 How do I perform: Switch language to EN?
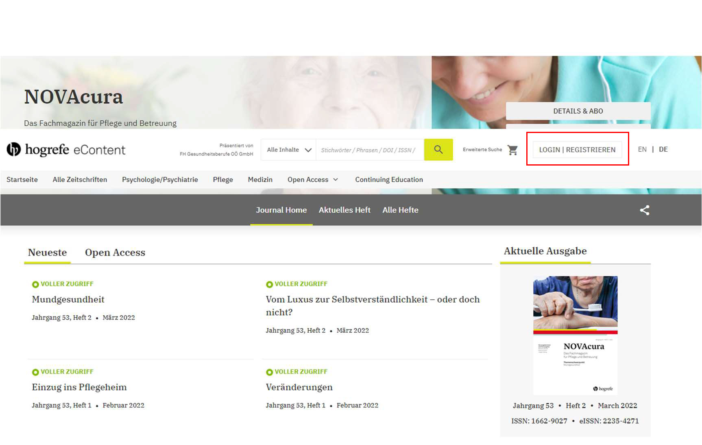(x=642, y=149)
